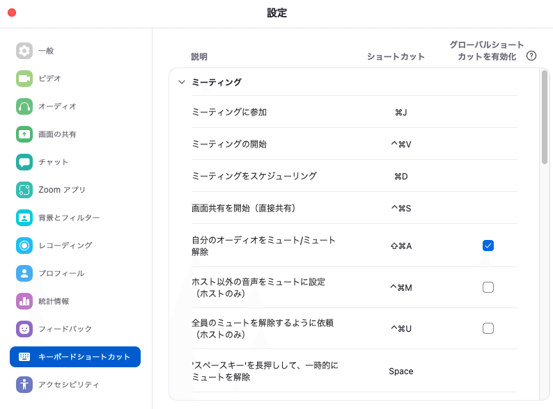Click the General gear icon in sidebar
The height and width of the screenshot is (409, 553).
point(24,51)
